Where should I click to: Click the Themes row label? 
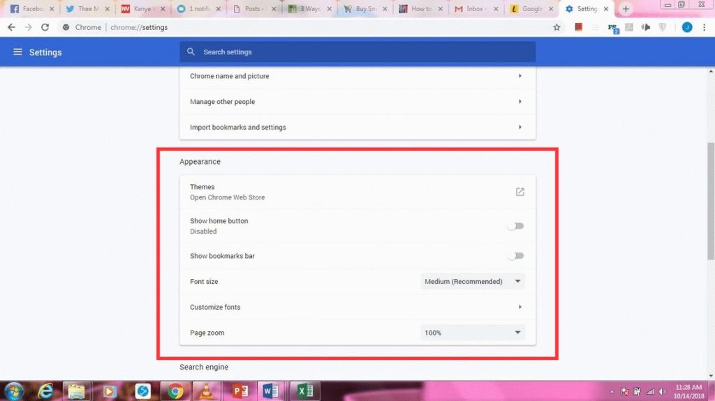pos(202,187)
